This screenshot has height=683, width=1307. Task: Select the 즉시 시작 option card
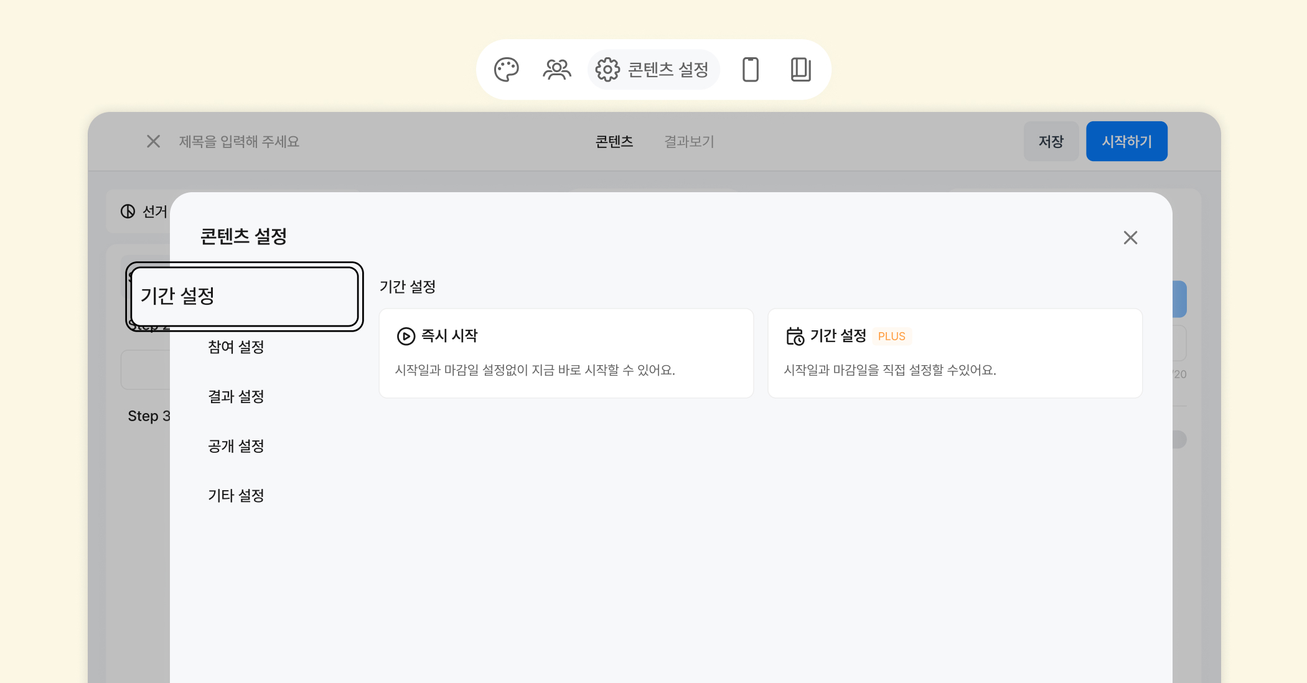[566, 353]
